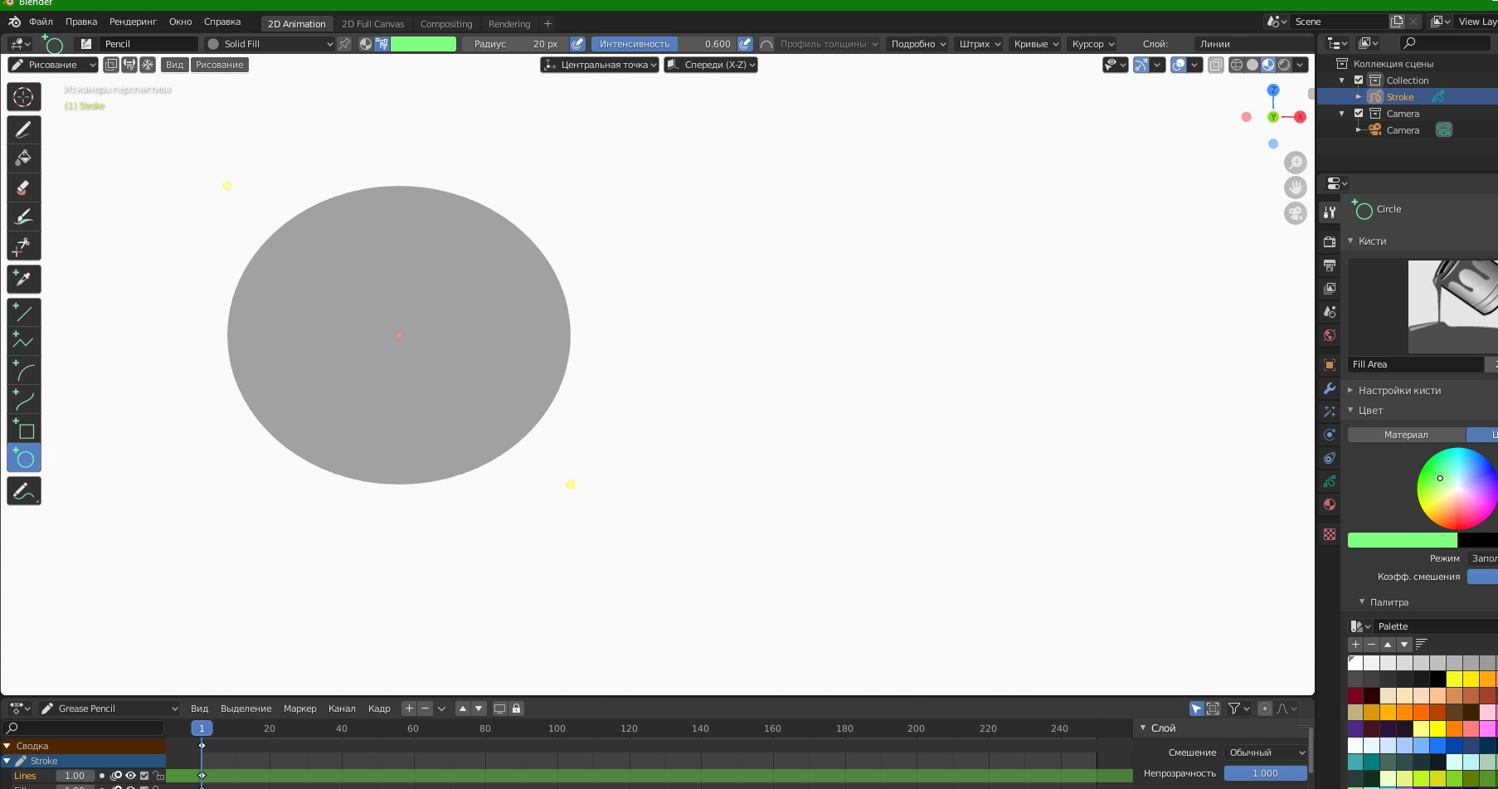Switch to 2D Full Canvas workspace tab
The height and width of the screenshot is (789, 1498).
[x=373, y=24]
